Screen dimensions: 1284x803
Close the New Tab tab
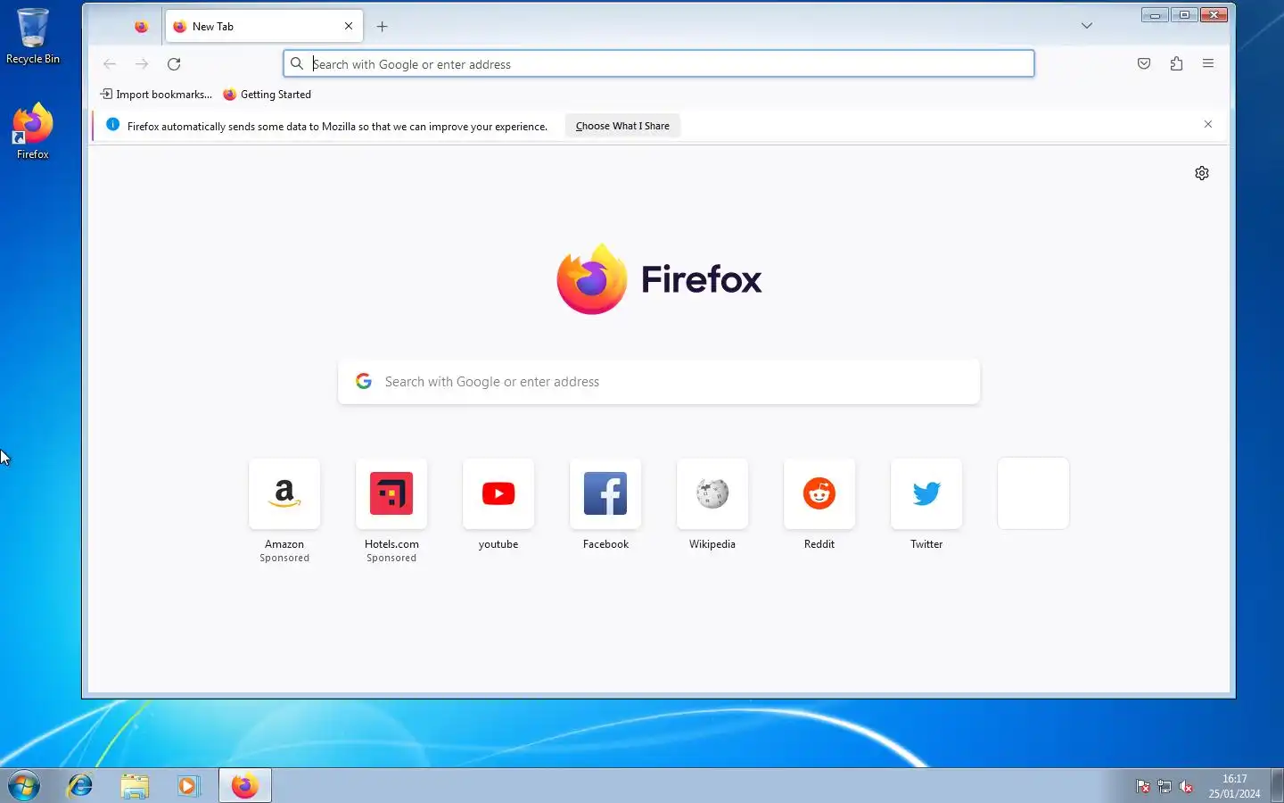click(x=349, y=26)
